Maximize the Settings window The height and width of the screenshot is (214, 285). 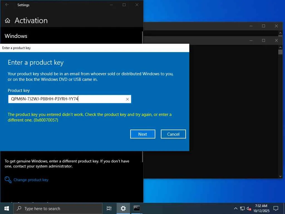click(x=124, y=5)
